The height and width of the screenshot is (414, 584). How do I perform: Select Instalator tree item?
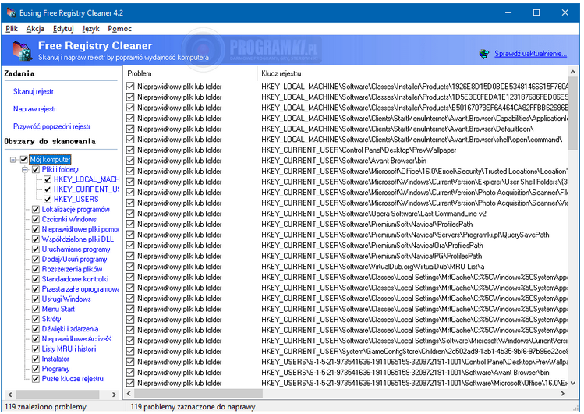pos(55,359)
